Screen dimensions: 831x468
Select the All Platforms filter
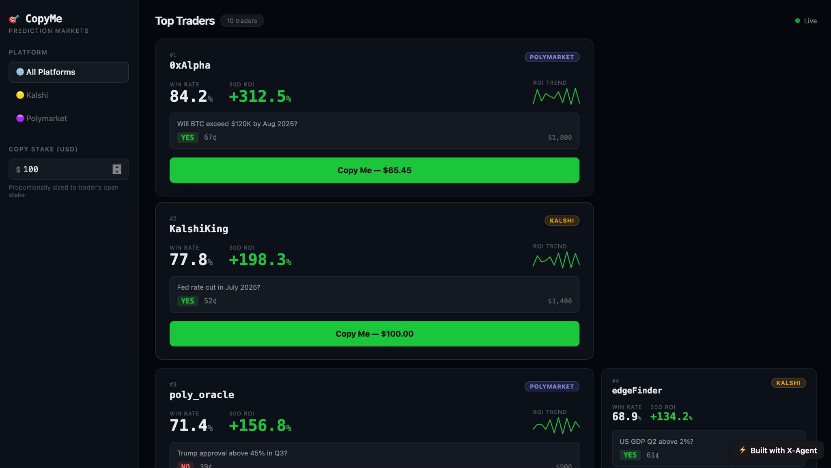click(x=69, y=72)
